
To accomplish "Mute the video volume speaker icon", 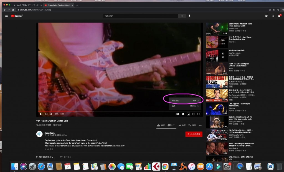I will click(51, 114).
